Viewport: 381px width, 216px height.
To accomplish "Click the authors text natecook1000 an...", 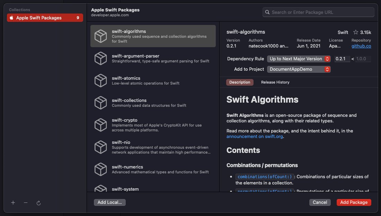I will tap(268, 46).
